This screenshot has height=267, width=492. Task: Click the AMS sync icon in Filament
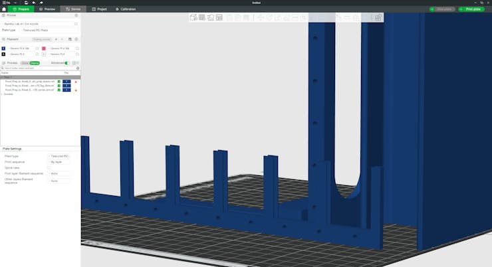pyautogui.click(x=70, y=39)
